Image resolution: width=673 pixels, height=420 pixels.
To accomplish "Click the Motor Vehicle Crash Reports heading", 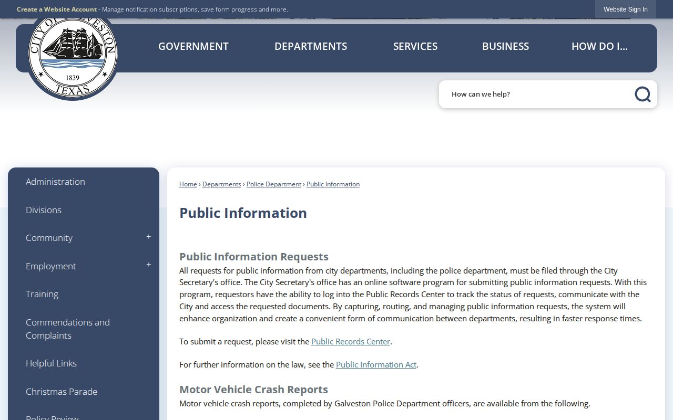I will point(253,390).
